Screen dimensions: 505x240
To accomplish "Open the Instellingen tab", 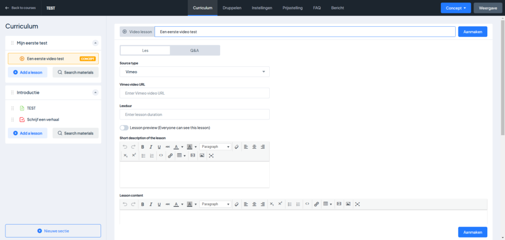I will 262,8.
